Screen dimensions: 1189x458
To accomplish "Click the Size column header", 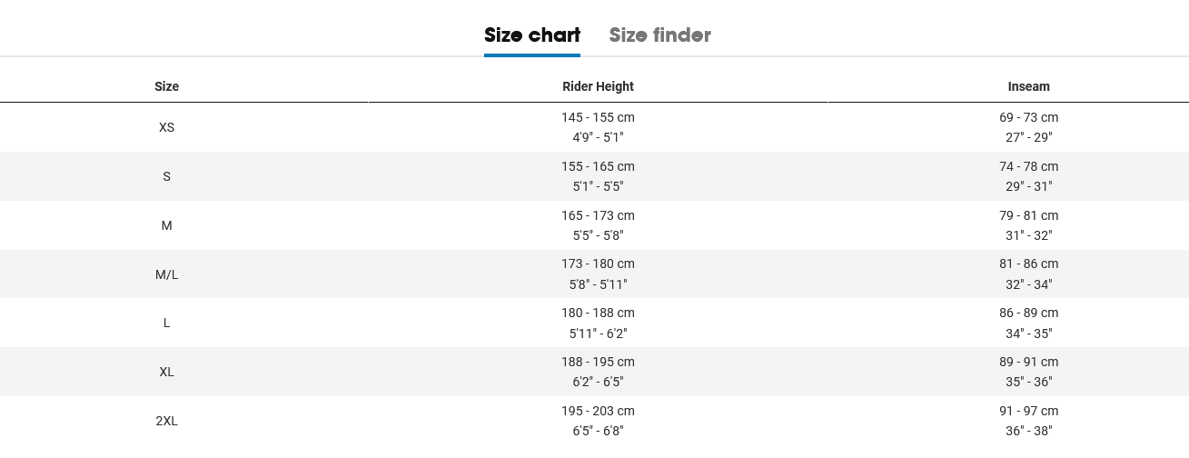I will [x=167, y=86].
